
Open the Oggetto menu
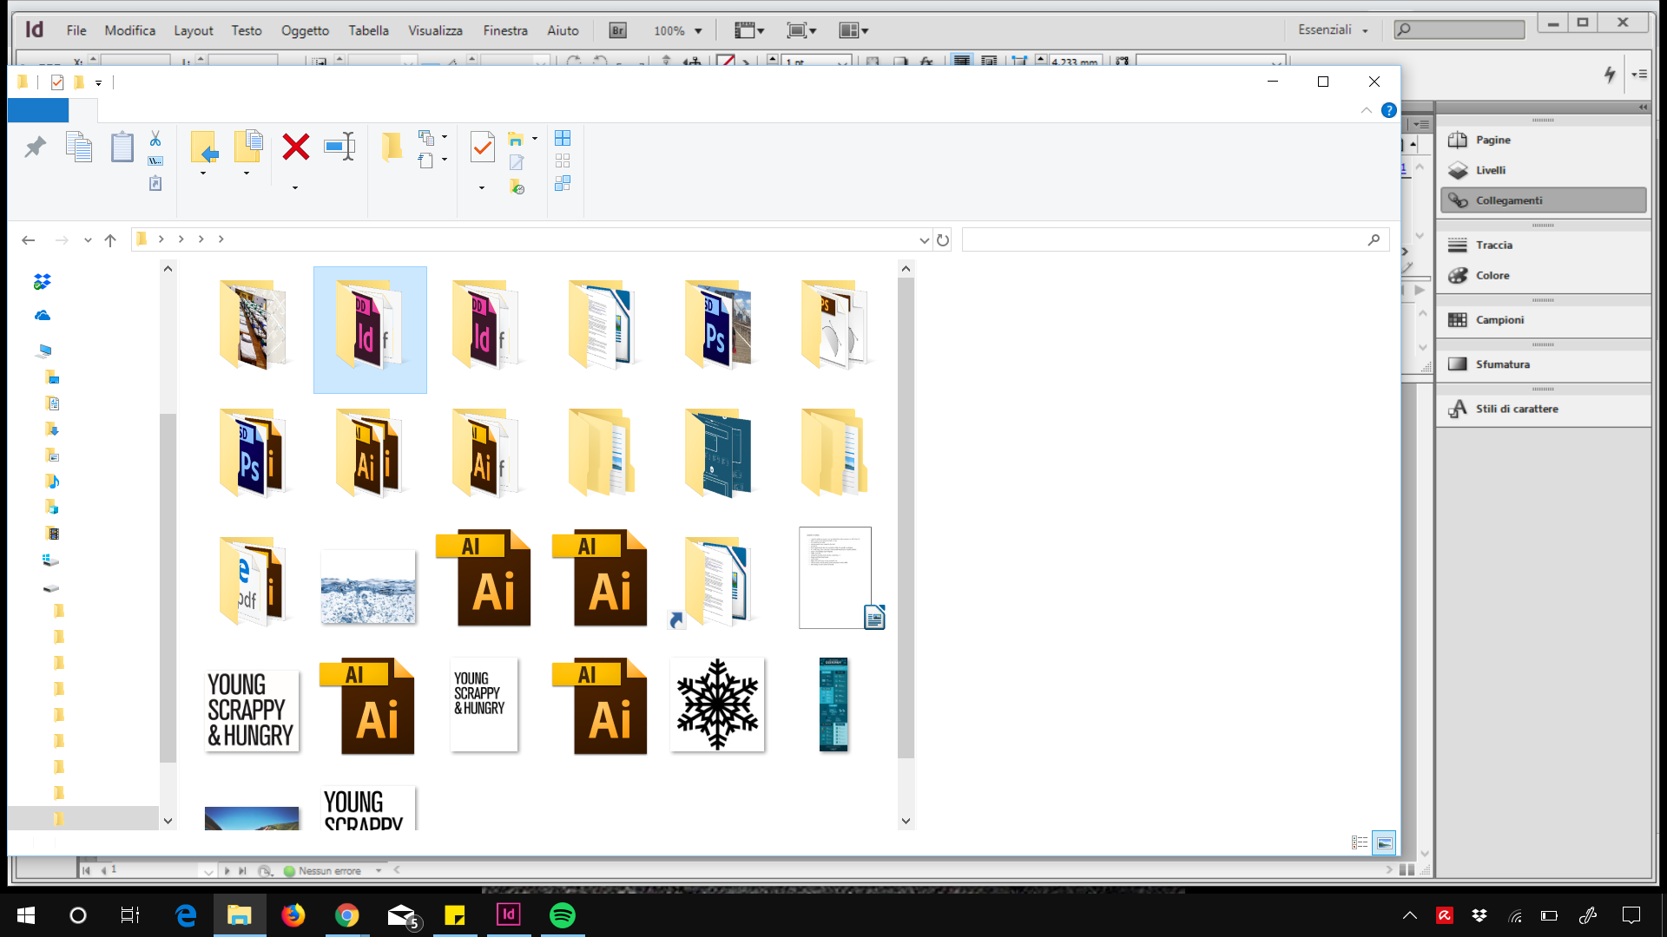305,30
